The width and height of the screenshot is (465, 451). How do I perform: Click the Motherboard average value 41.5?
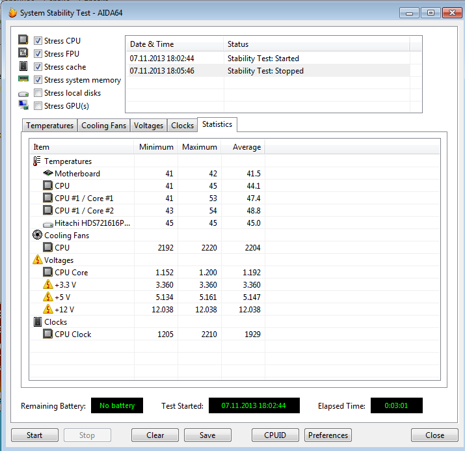coord(254,174)
